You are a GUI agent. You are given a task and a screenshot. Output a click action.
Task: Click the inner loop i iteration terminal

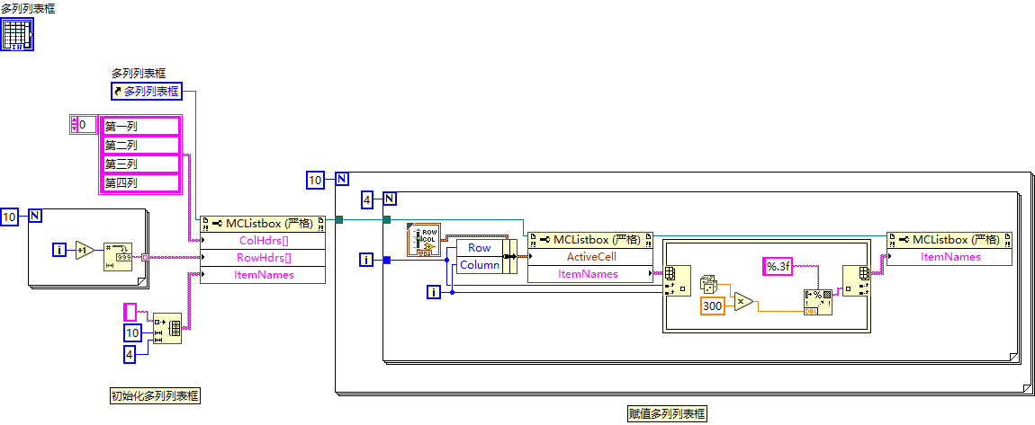[x=433, y=290]
